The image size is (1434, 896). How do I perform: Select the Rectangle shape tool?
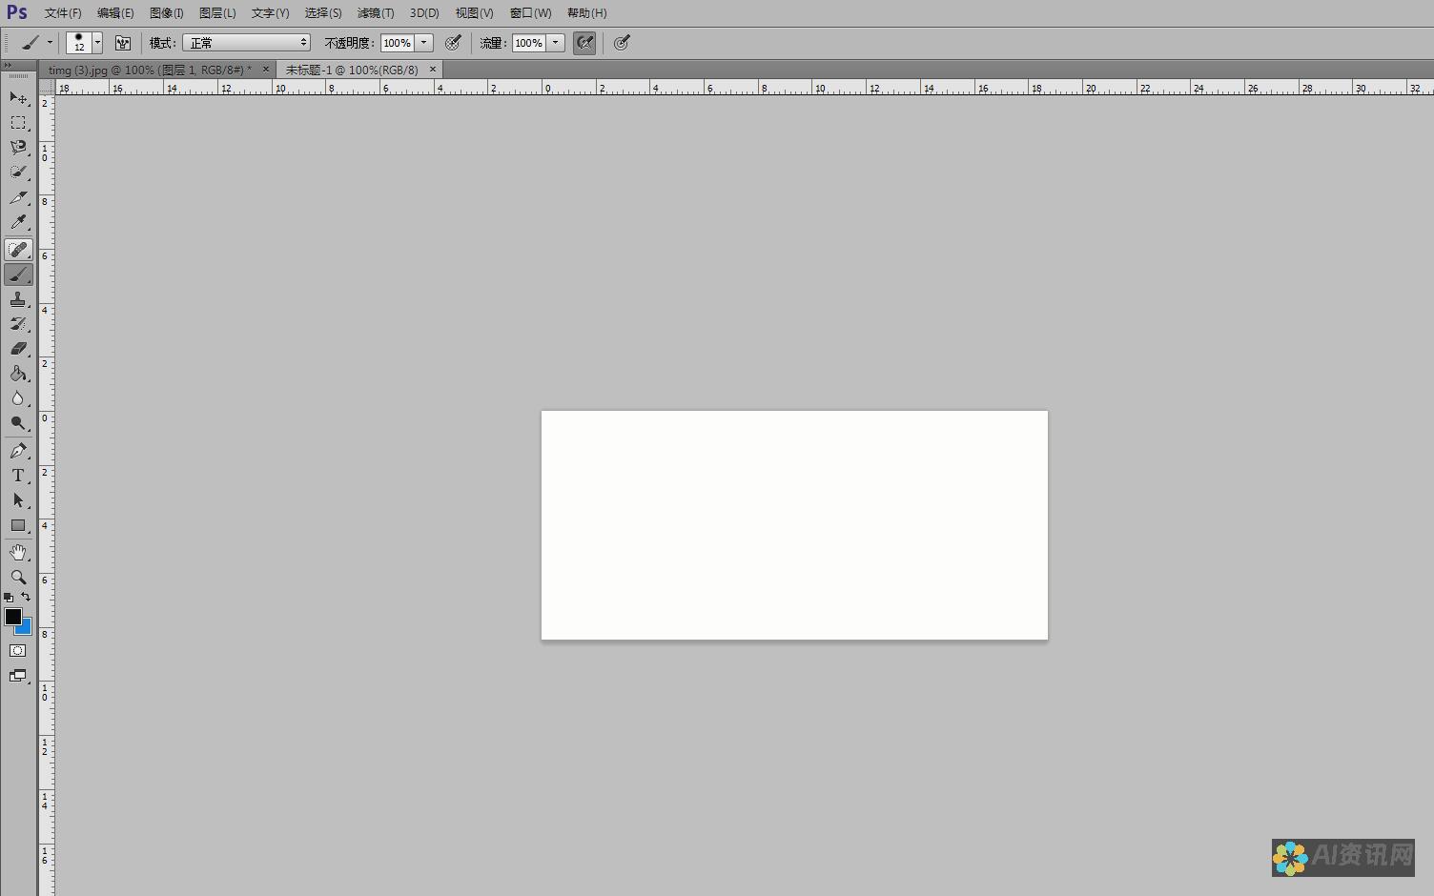(x=18, y=524)
